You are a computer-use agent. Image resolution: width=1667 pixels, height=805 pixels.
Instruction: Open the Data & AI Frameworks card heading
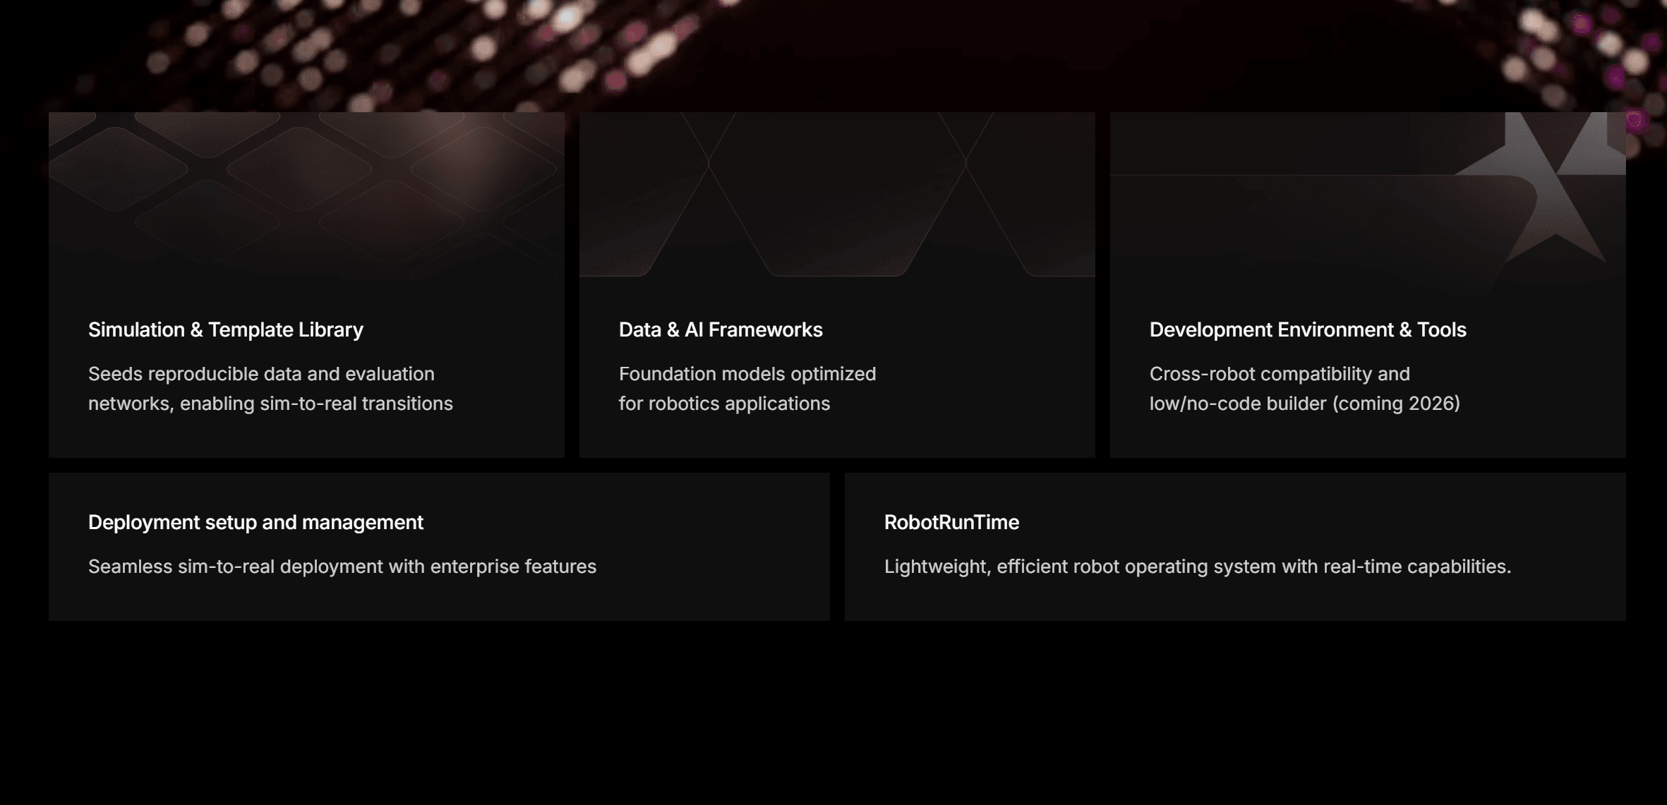(x=721, y=329)
